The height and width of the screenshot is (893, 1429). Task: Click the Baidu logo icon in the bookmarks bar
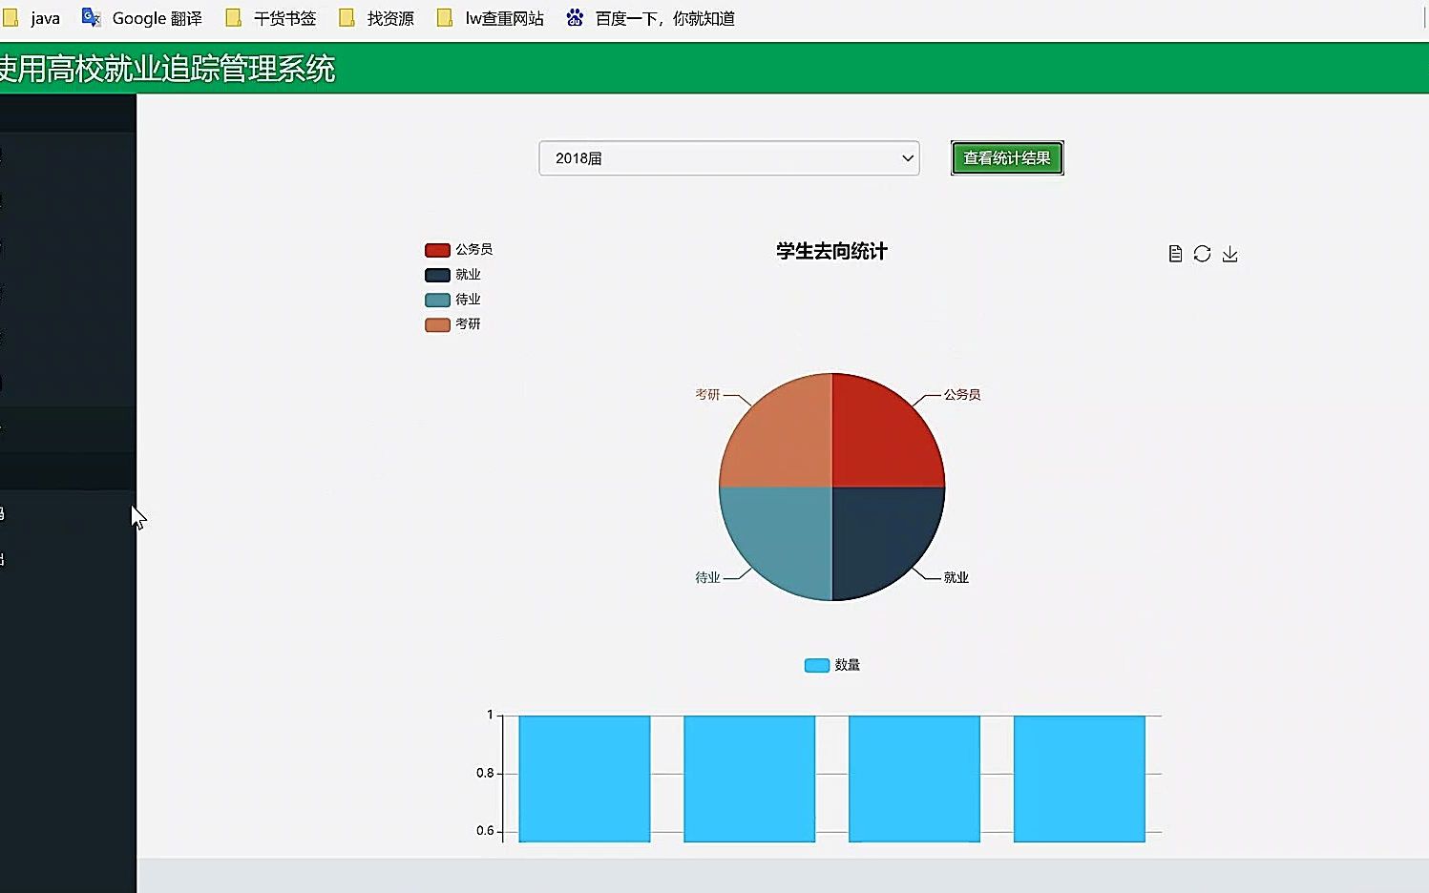pos(575,17)
